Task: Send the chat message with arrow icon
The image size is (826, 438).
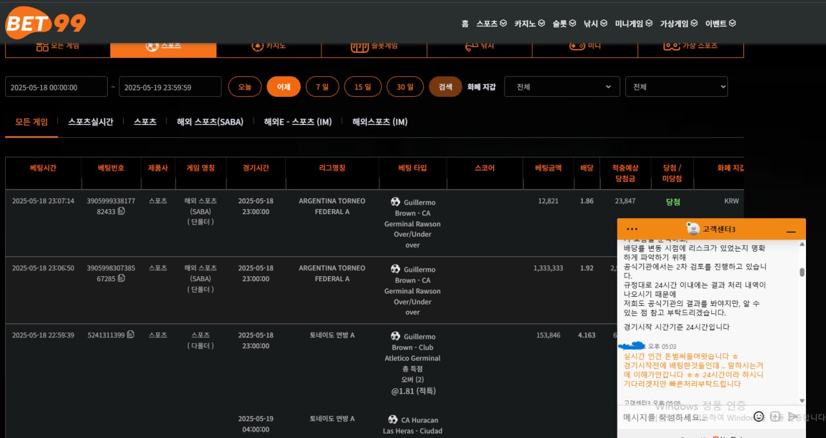Action: (x=792, y=417)
